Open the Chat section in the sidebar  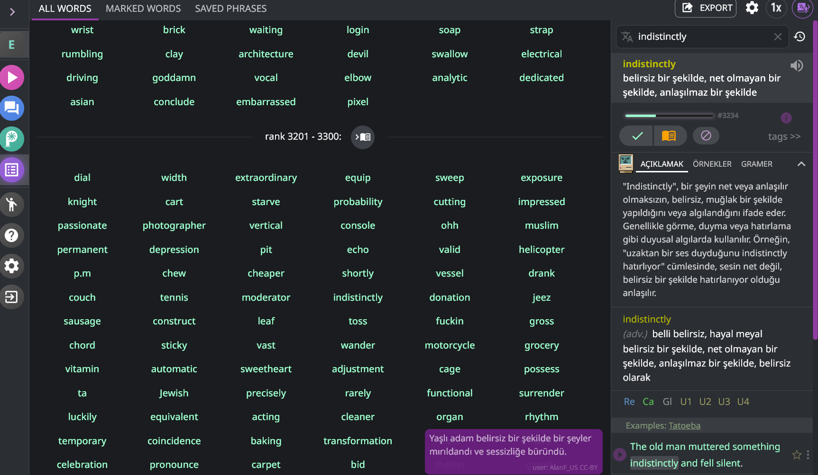(12, 108)
